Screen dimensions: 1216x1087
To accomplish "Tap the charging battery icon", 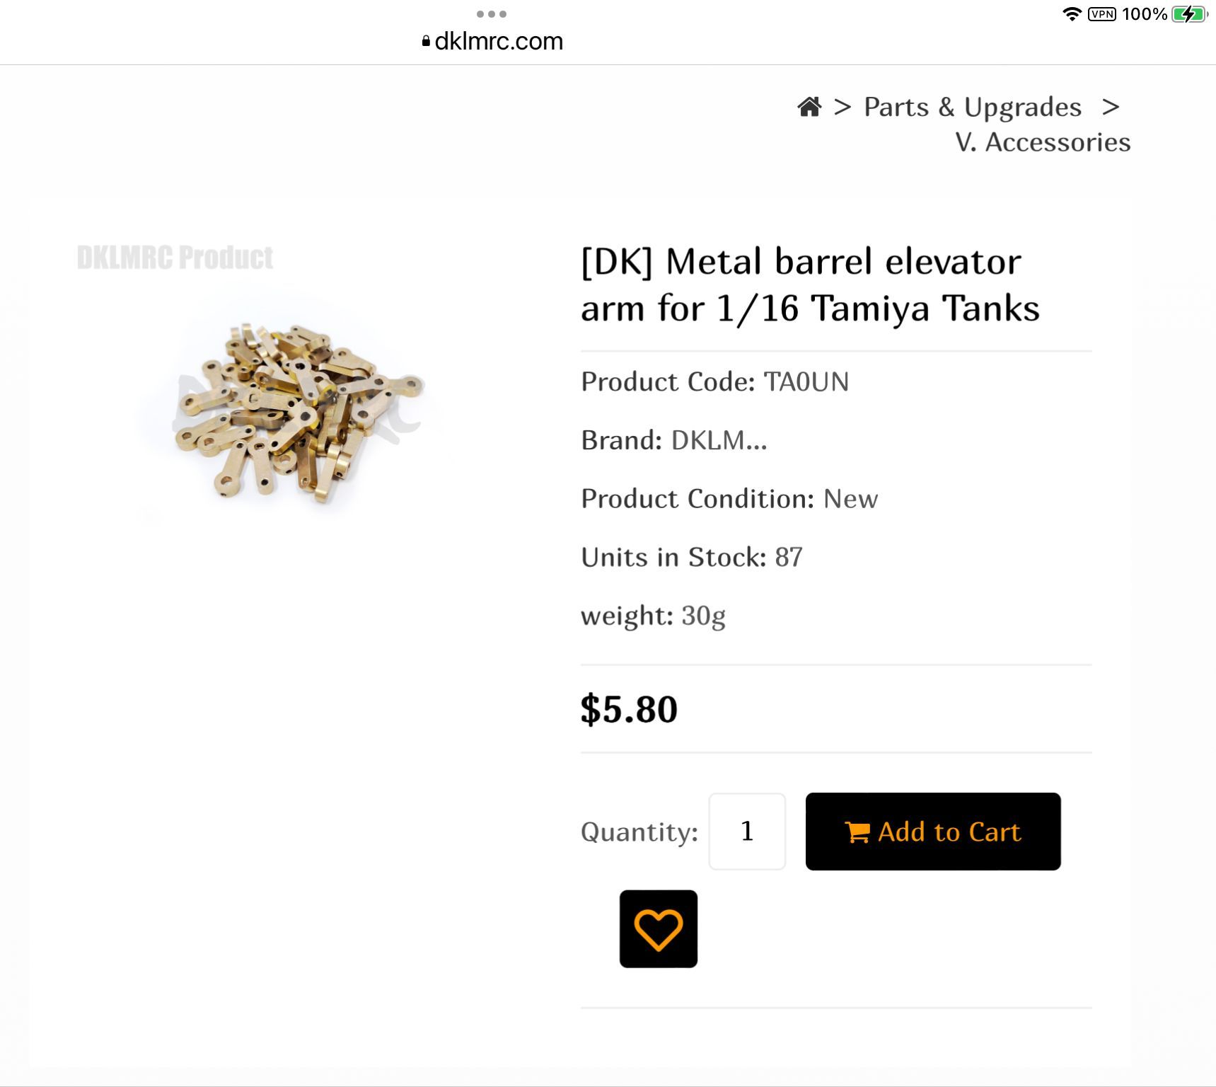I will tap(1190, 14).
